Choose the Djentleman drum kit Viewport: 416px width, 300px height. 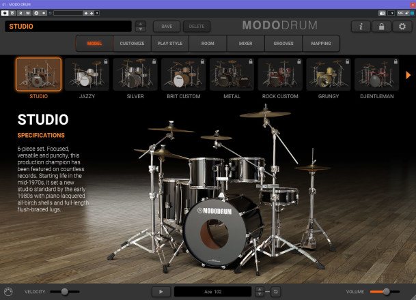pyautogui.click(x=376, y=74)
